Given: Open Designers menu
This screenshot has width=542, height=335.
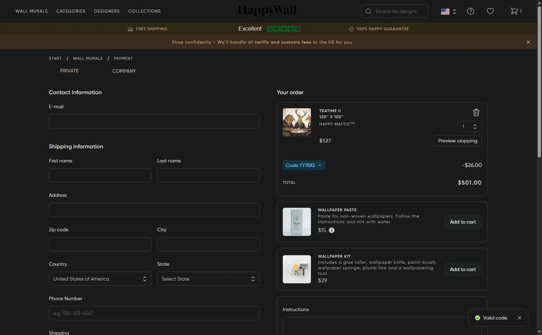Looking at the screenshot, I should 107,11.
